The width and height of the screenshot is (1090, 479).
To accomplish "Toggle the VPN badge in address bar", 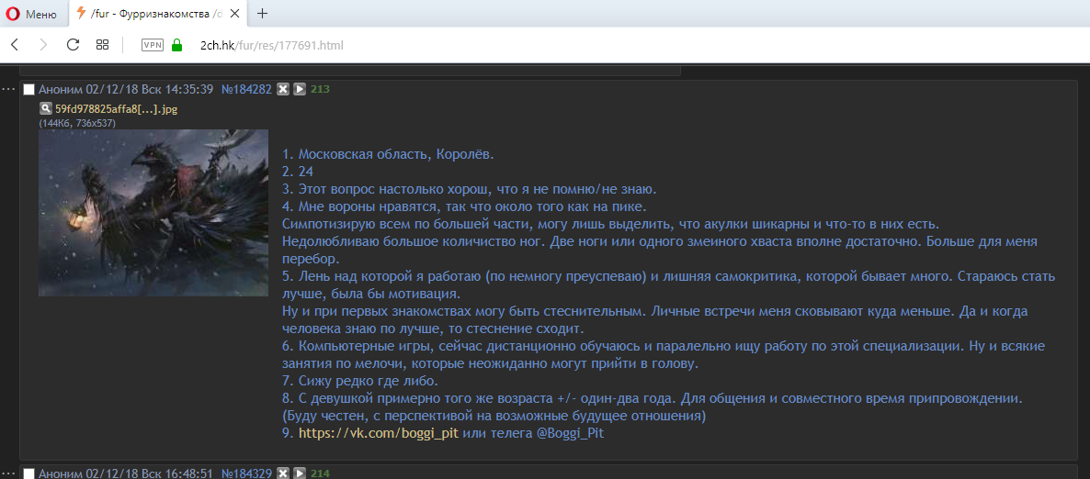I will (x=153, y=44).
